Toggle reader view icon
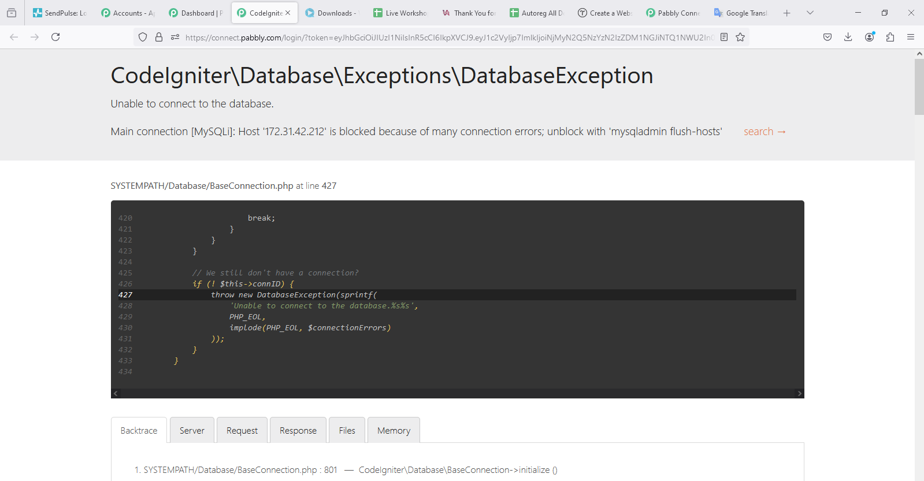The image size is (924, 481). coord(724,37)
